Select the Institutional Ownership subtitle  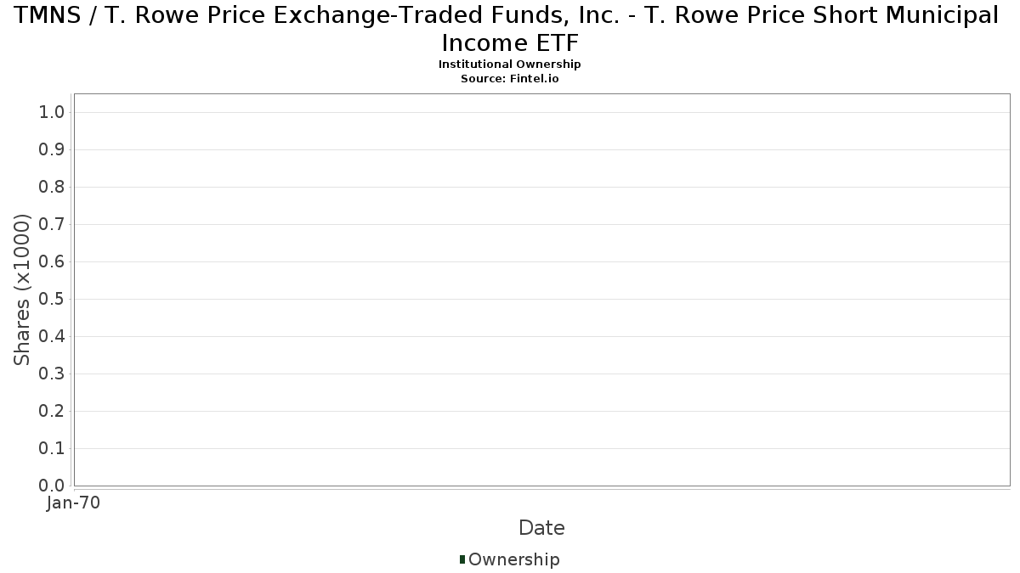[x=509, y=65]
